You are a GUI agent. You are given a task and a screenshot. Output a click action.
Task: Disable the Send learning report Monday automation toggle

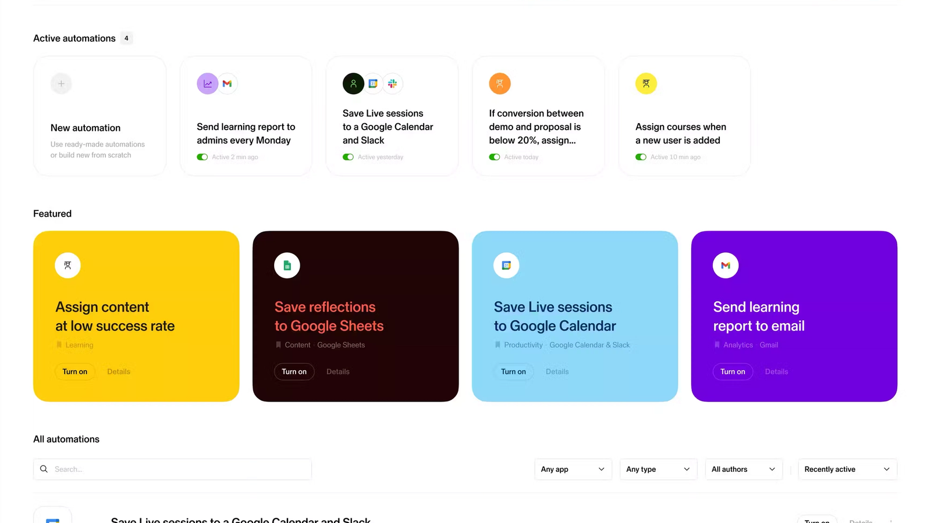[202, 157]
